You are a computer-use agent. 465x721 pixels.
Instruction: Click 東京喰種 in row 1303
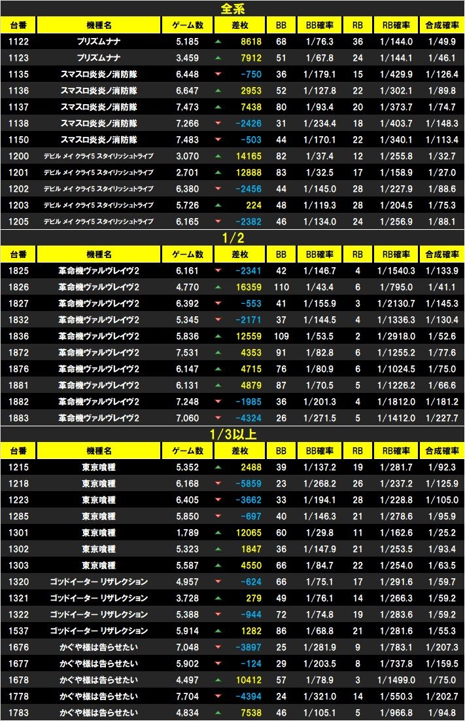pos(99,566)
